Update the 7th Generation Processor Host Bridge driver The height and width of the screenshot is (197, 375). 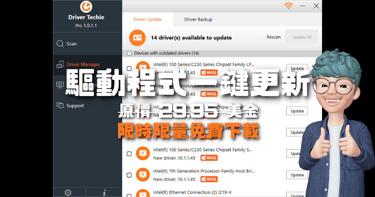(297, 175)
